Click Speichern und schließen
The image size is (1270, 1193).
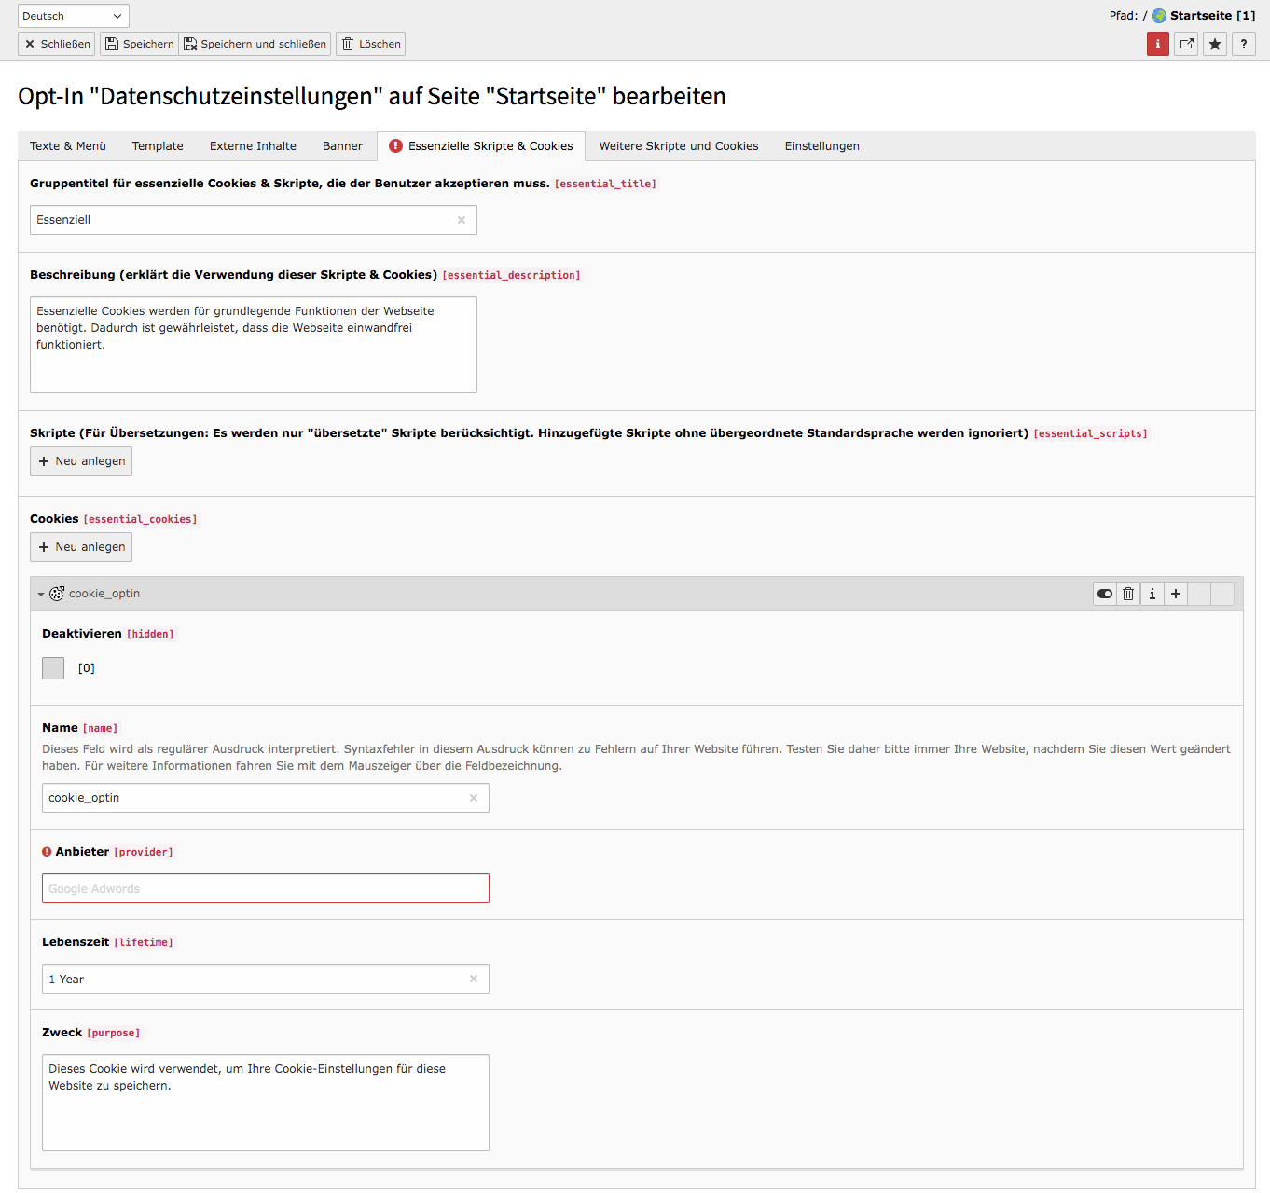click(255, 44)
